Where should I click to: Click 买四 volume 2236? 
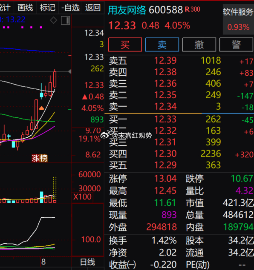point(211,153)
